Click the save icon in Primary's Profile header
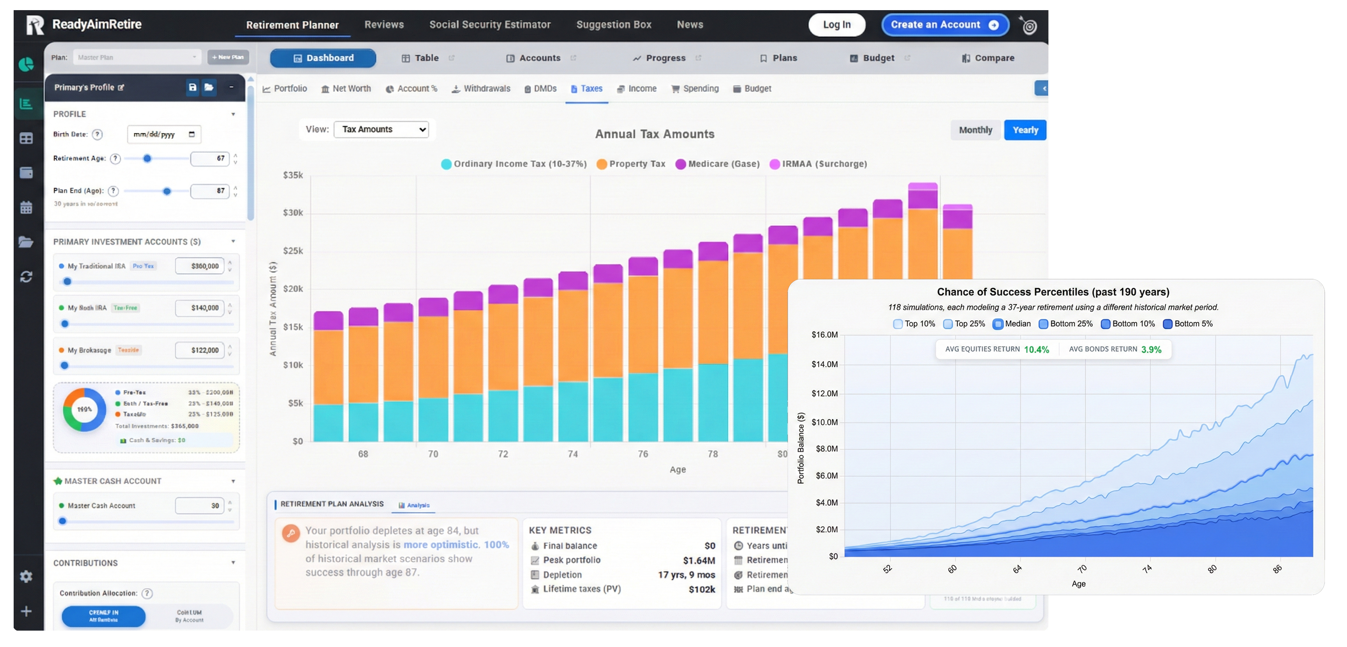The height and width of the screenshot is (647, 1347). coord(192,87)
